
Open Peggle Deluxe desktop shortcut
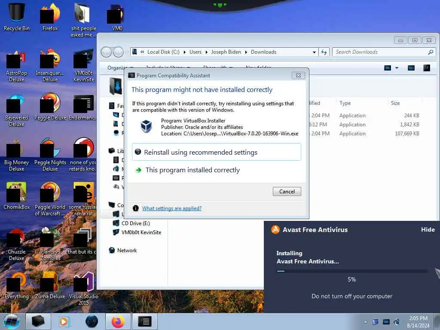click(x=50, y=107)
